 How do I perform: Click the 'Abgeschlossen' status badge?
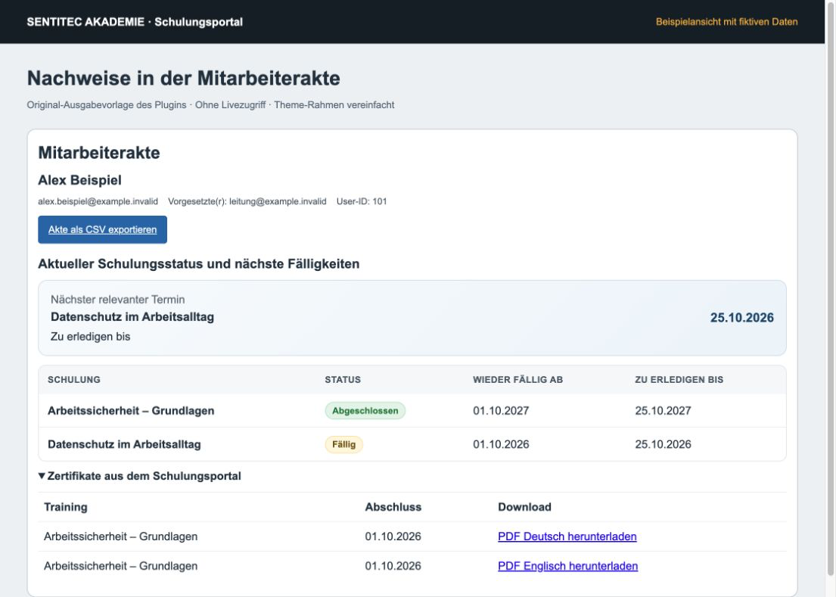[x=365, y=411]
